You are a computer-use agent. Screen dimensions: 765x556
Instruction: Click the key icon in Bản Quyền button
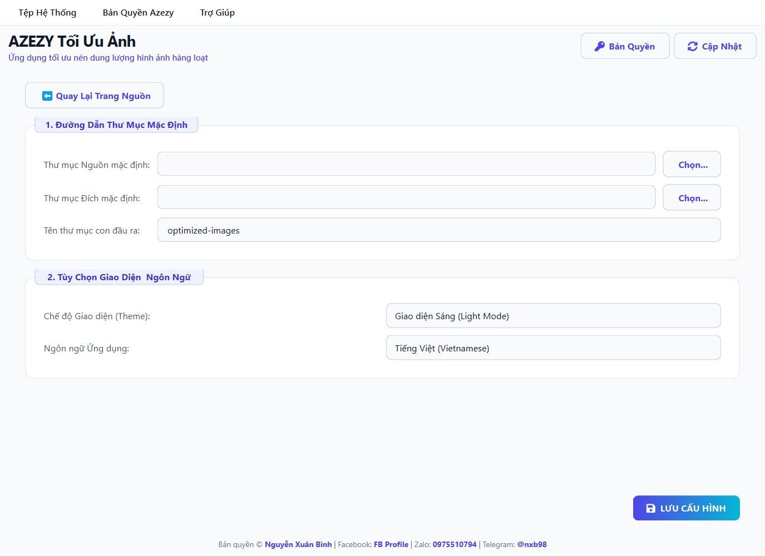(x=599, y=46)
